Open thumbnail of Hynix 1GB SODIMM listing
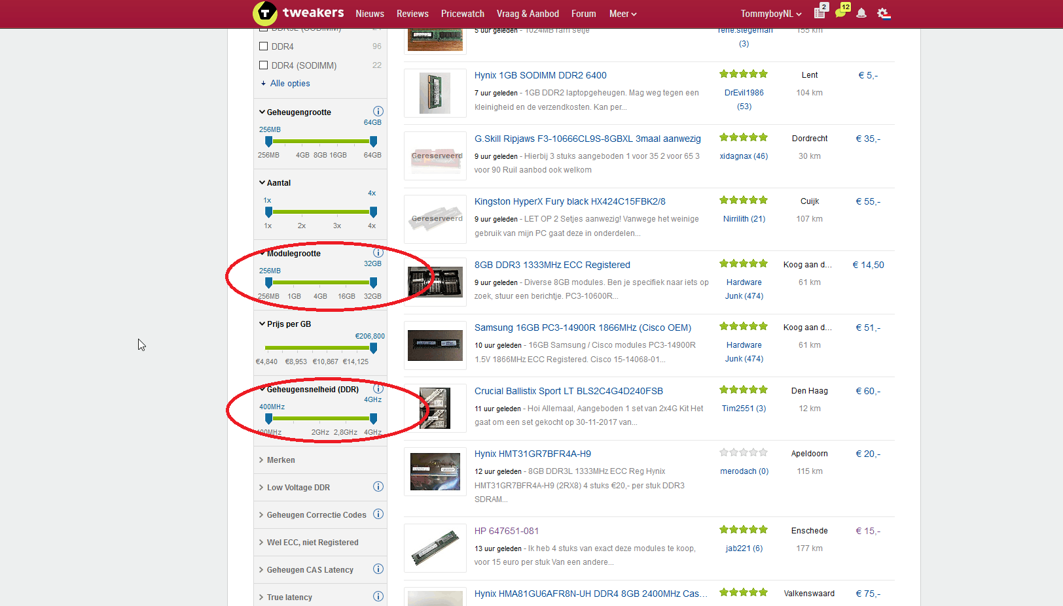The width and height of the screenshot is (1063, 606). point(435,93)
